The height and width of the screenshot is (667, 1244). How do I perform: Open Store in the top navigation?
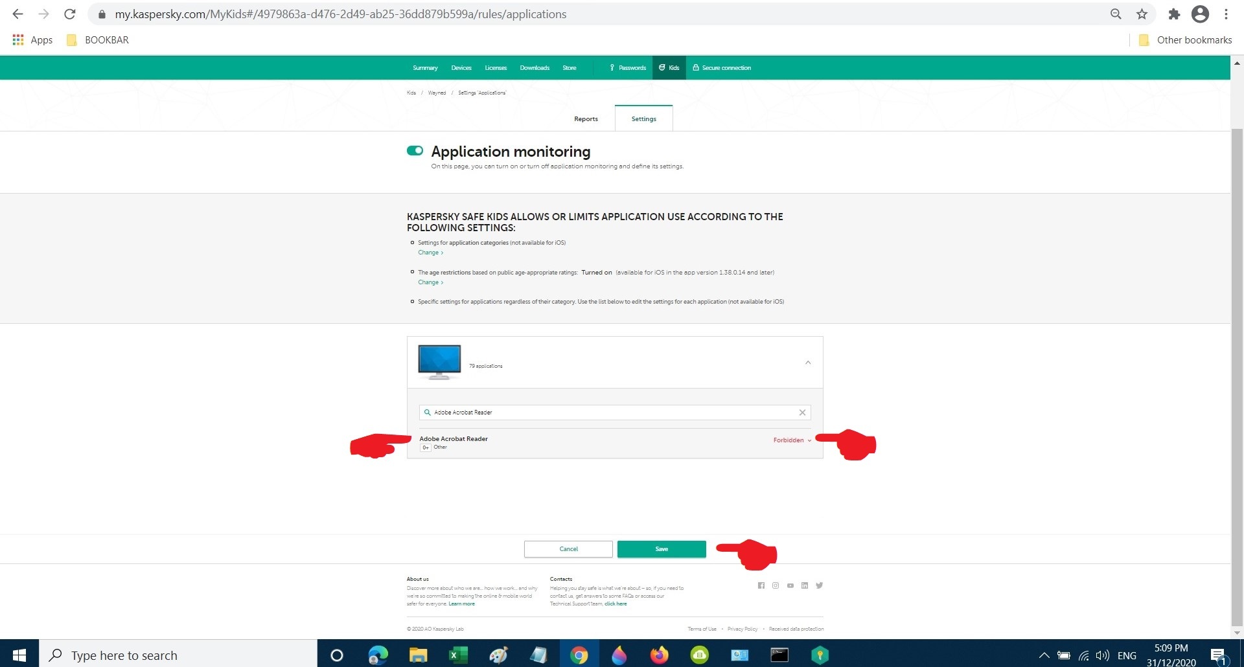(x=570, y=68)
